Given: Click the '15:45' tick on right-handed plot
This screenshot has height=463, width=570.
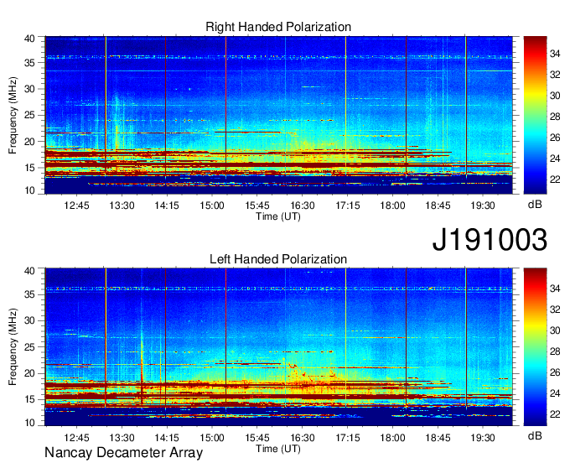Looking at the screenshot, I should 257,205.
